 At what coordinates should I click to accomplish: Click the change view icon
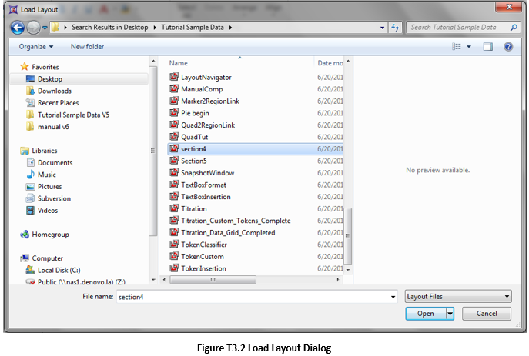click(457, 47)
